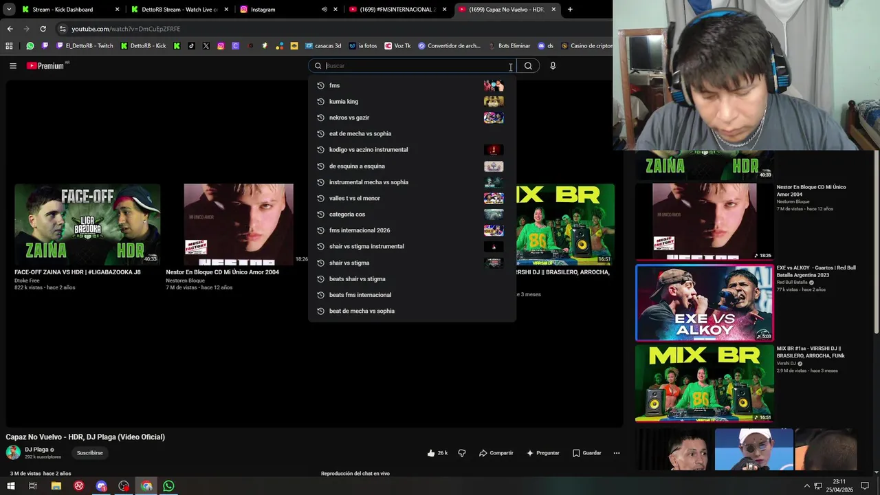Mute the Instagram tab audio indicator

click(324, 10)
